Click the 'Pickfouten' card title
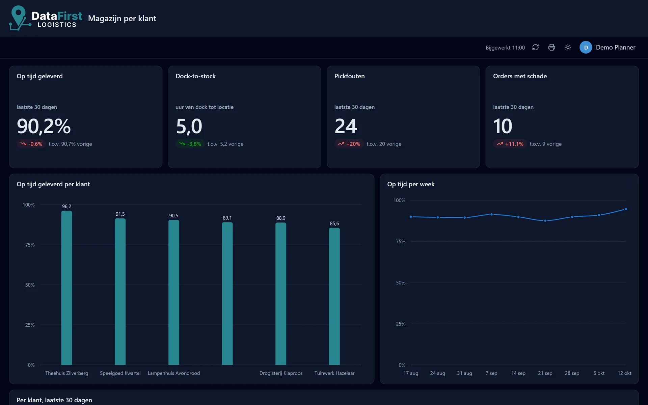Image resolution: width=648 pixels, height=405 pixels. [349, 76]
